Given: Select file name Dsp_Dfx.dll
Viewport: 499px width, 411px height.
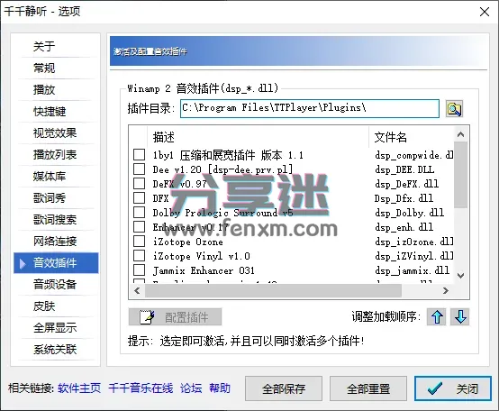Looking at the screenshot, I should 404,198.
